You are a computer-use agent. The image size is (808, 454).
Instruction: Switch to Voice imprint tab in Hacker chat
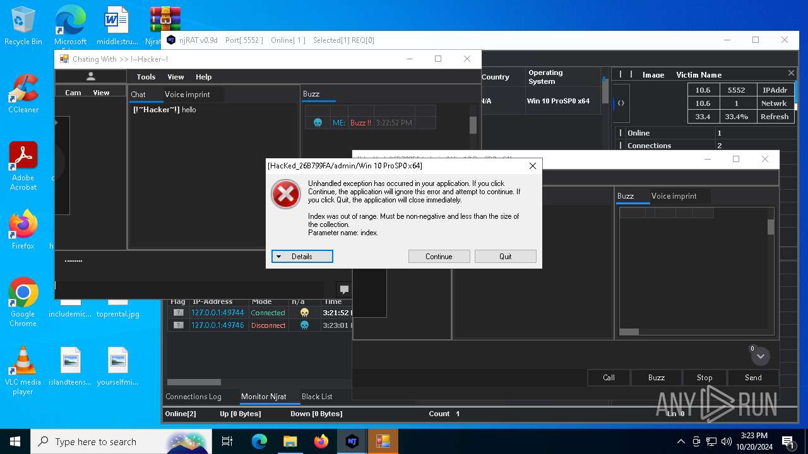(187, 95)
